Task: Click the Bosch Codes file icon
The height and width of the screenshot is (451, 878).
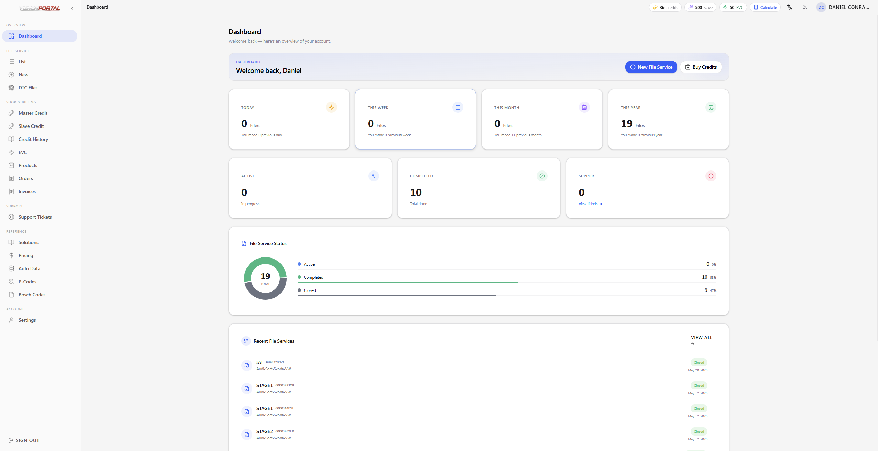Action: (11, 295)
